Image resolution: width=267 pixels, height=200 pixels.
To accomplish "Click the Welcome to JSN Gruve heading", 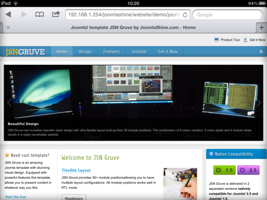I will (90, 158).
